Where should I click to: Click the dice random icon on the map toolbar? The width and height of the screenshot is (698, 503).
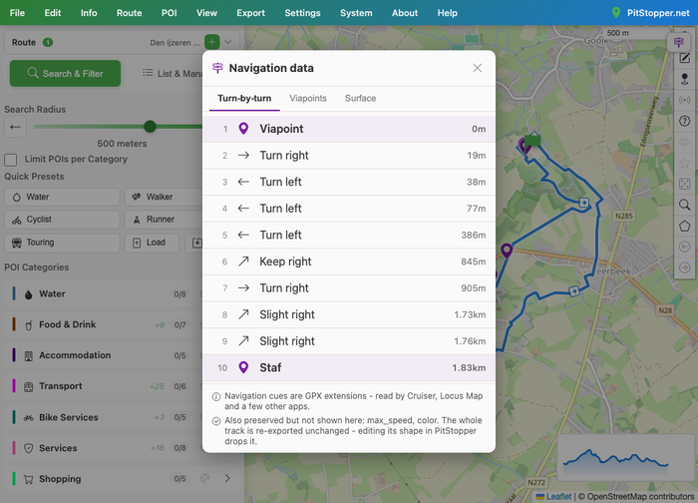(684, 184)
